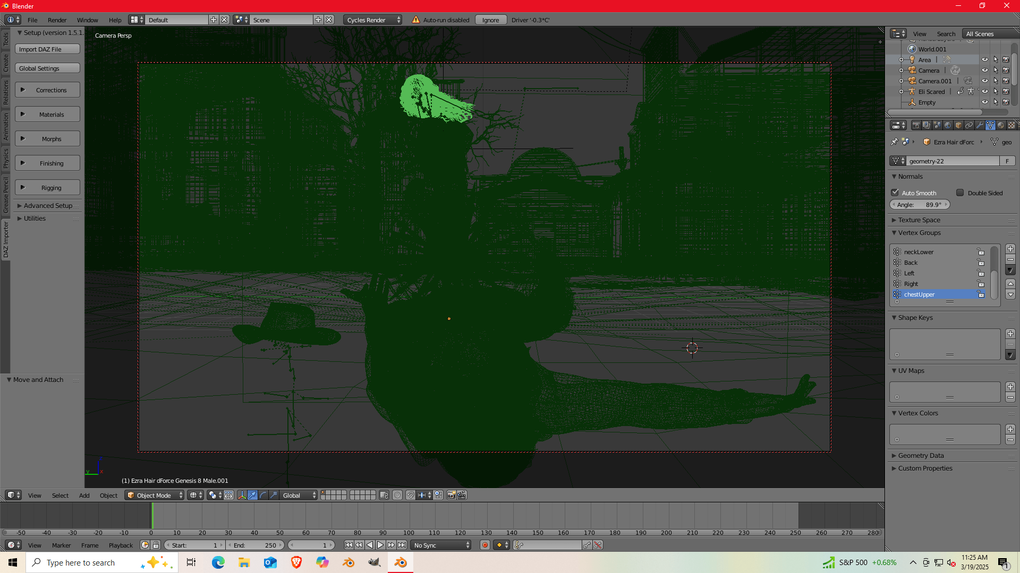Click the translate manipulator arrow icon
The height and width of the screenshot is (573, 1020).
(x=253, y=495)
